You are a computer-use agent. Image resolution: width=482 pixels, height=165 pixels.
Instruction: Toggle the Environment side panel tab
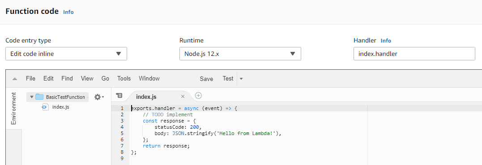(13, 108)
